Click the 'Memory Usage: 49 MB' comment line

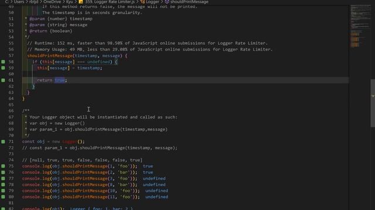coord(150,50)
